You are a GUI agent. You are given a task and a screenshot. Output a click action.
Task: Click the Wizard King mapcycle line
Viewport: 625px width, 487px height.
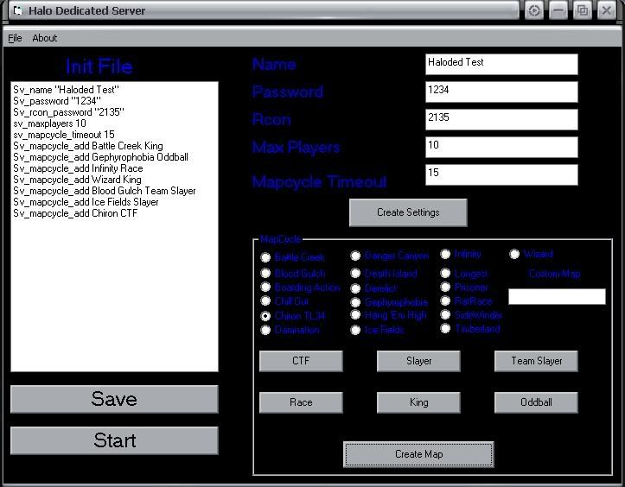(77, 180)
